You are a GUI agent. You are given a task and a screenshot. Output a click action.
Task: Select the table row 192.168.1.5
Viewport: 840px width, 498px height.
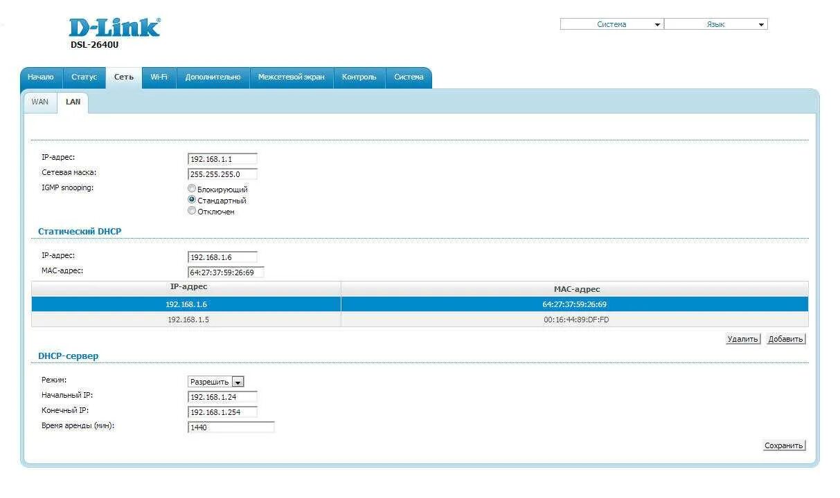420,320
